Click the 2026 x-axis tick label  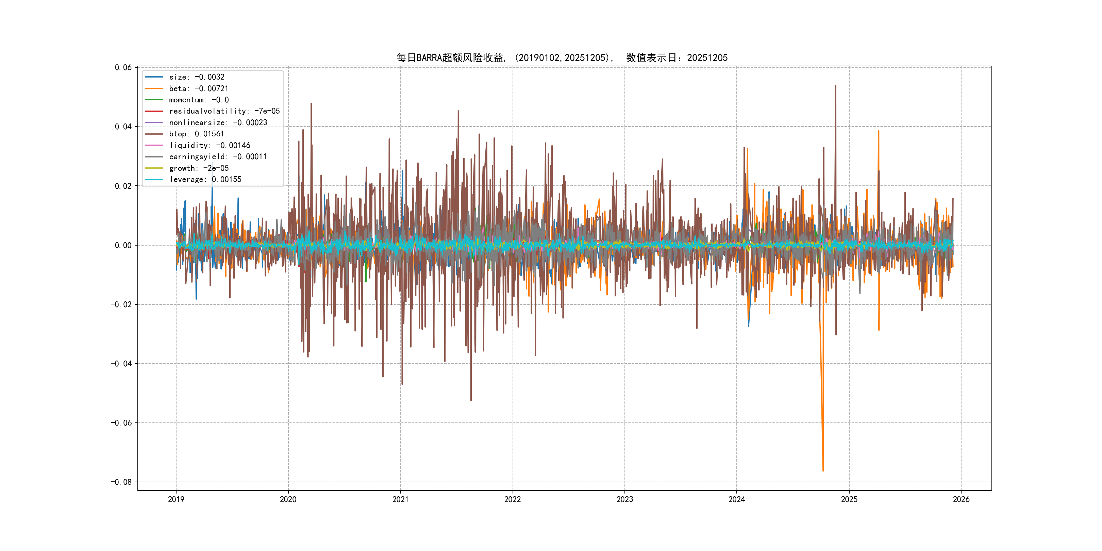click(961, 499)
